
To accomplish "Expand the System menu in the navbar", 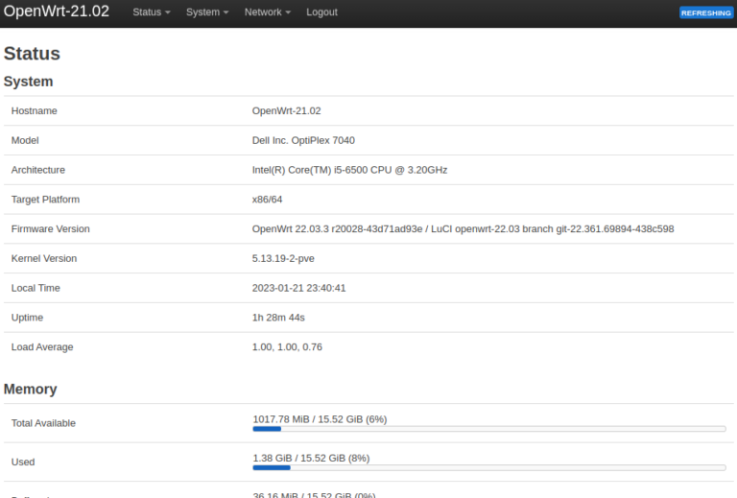I will pos(207,12).
